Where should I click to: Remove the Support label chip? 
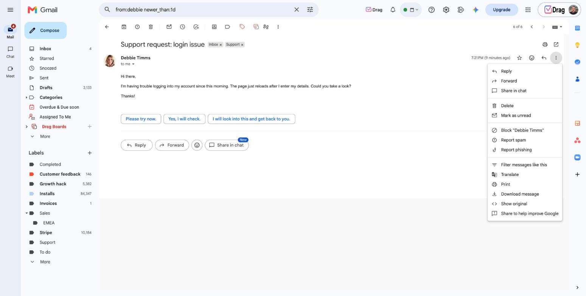coord(242,45)
